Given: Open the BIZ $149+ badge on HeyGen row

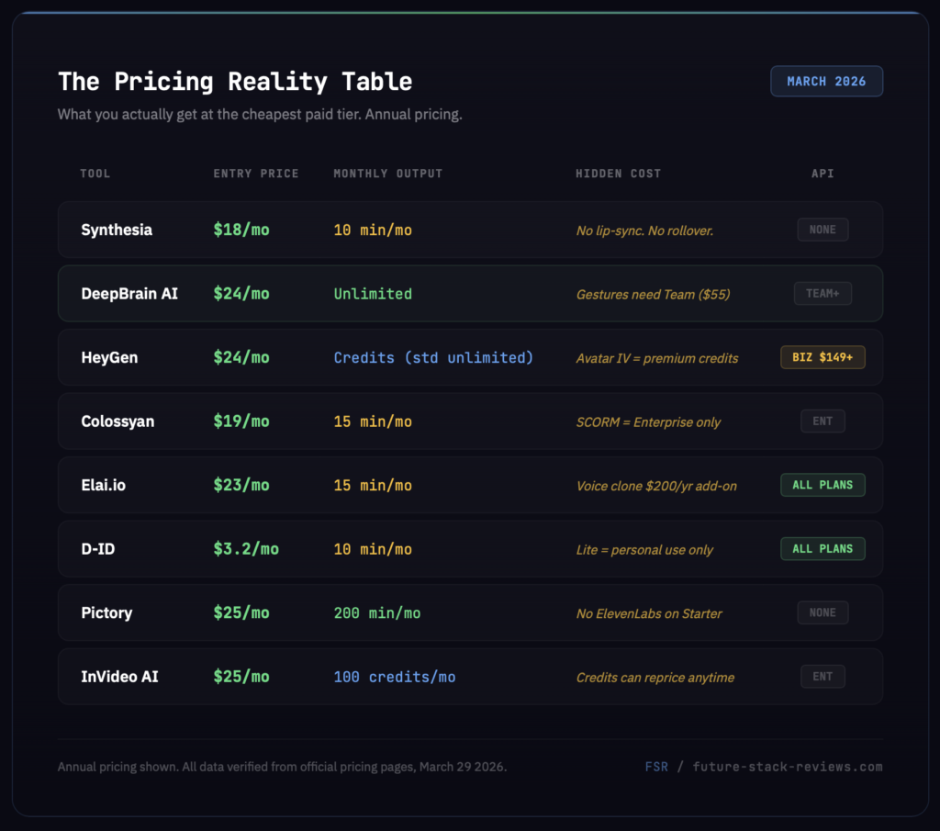Looking at the screenshot, I should pos(822,357).
